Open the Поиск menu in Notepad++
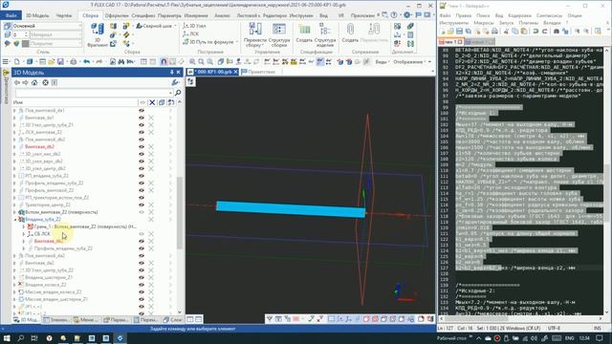This screenshot has height=344, width=612. point(483,15)
